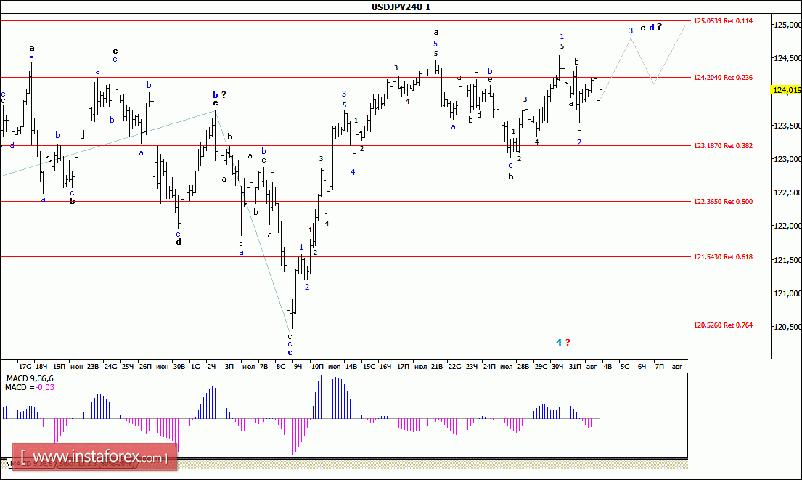Click the 17C date on time axis
Screen dimensions: 802x480
click(25, 367)
